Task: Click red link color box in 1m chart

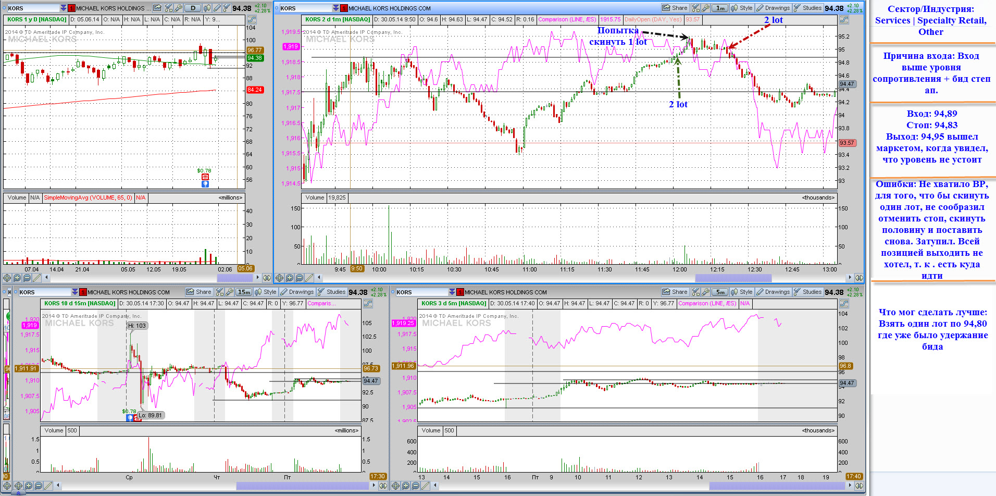Action: [344, 8]
